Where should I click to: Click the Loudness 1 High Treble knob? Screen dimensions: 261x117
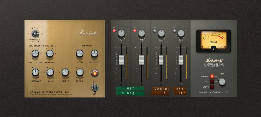coord(35,54)
